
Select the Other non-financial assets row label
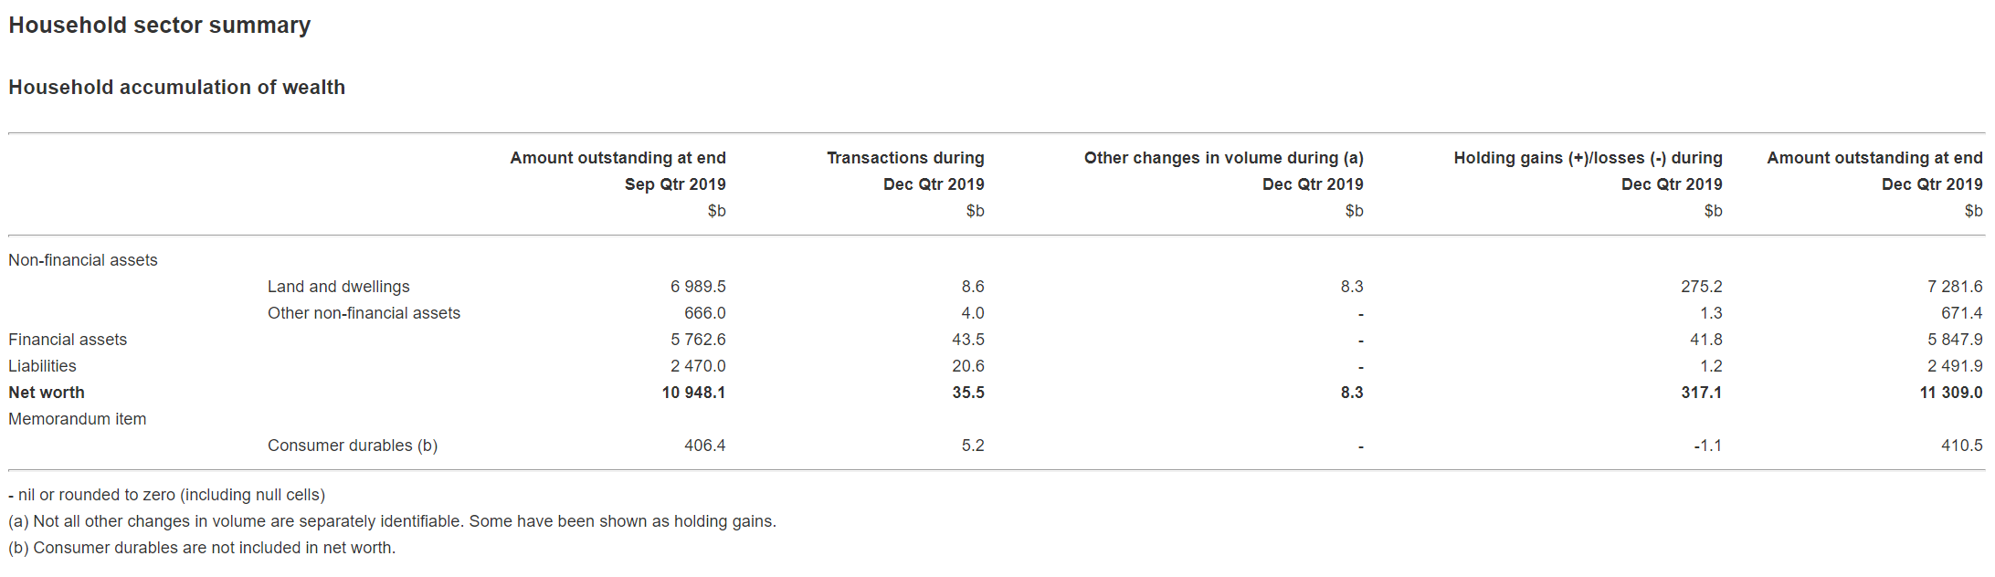364,313
